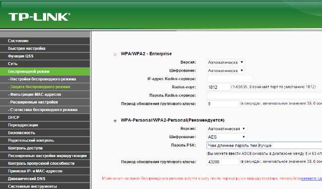The image size is (322, 189).
Task: Click Пароль PSK label
Action: (183, 145)
